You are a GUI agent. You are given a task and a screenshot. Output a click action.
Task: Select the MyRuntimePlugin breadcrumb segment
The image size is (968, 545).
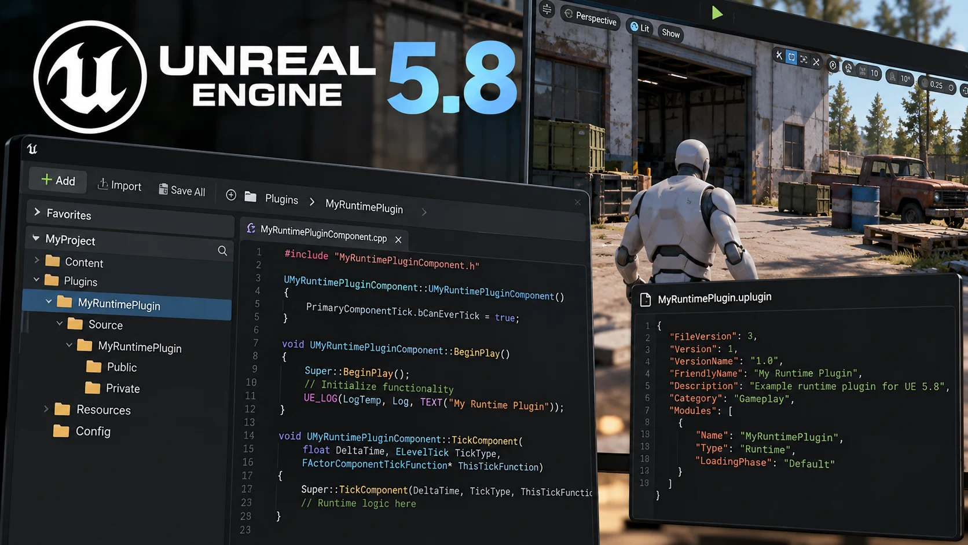coord(364,206)
